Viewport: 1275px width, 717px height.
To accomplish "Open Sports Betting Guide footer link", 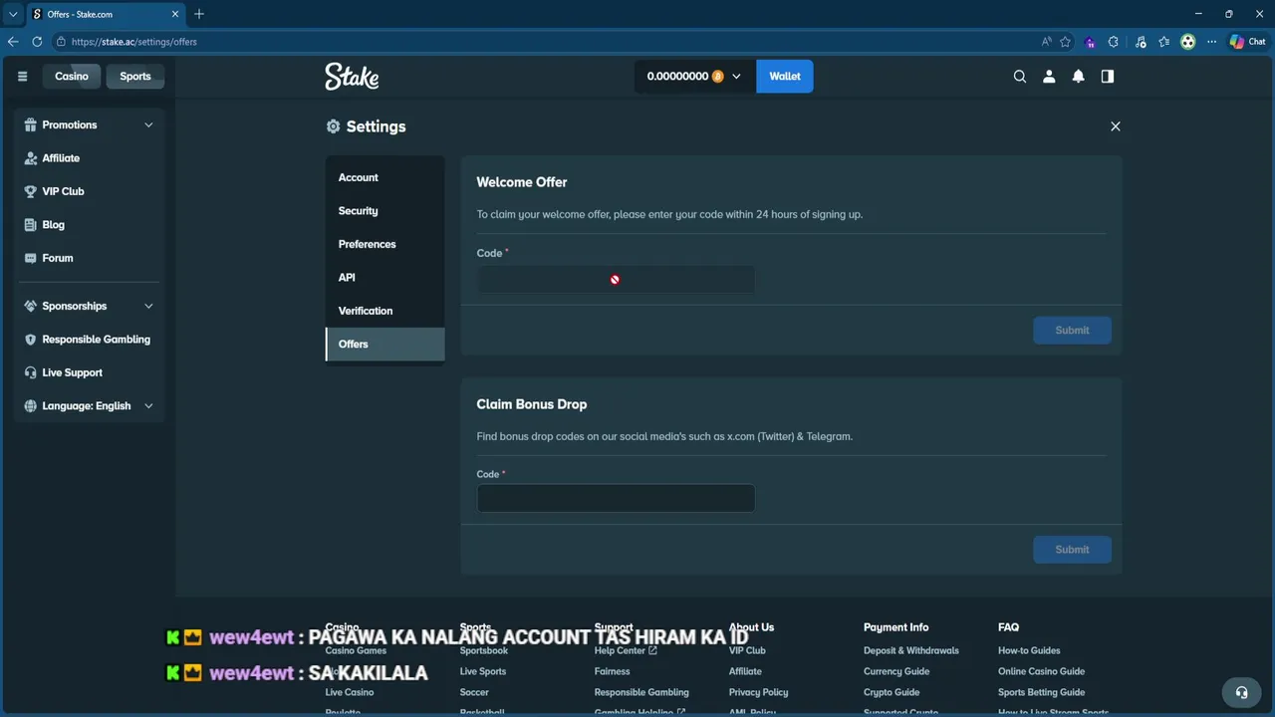I will pyautogui.click(x=1041, y=692).
